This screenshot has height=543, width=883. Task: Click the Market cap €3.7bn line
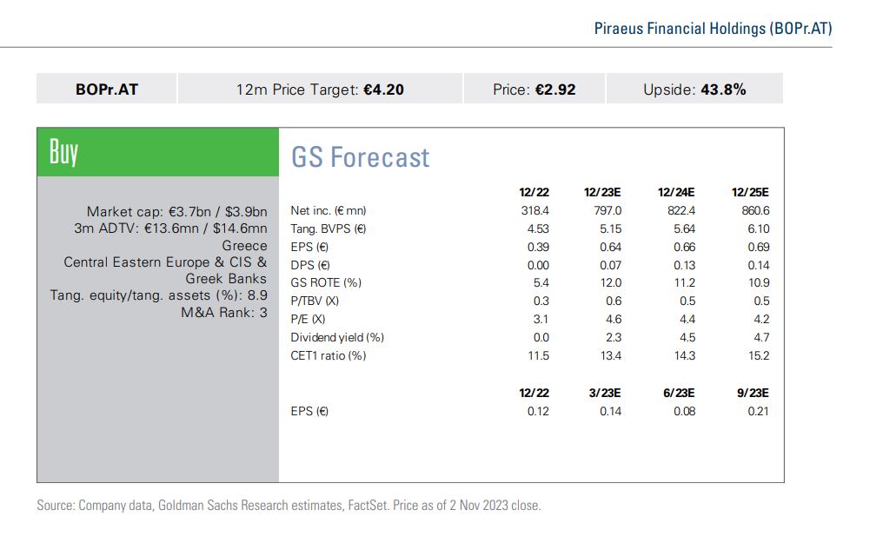tap(176, 211)
